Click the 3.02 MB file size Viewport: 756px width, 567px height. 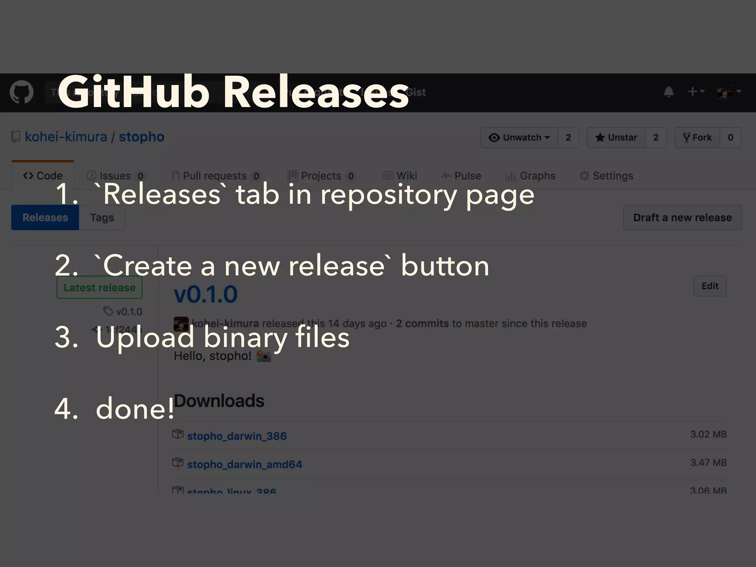pos(708,434)
